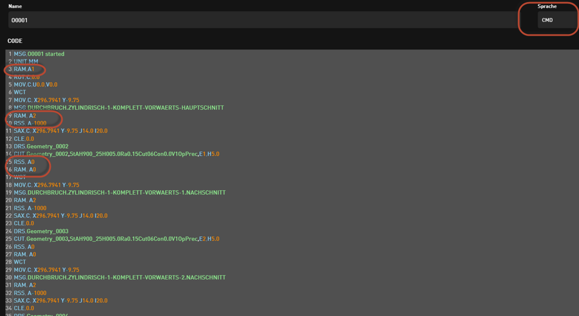Select the 1.NACHSCHNITT message line
Image resolution: width=579 pixels, height=316 pixels.
(120, 193)
